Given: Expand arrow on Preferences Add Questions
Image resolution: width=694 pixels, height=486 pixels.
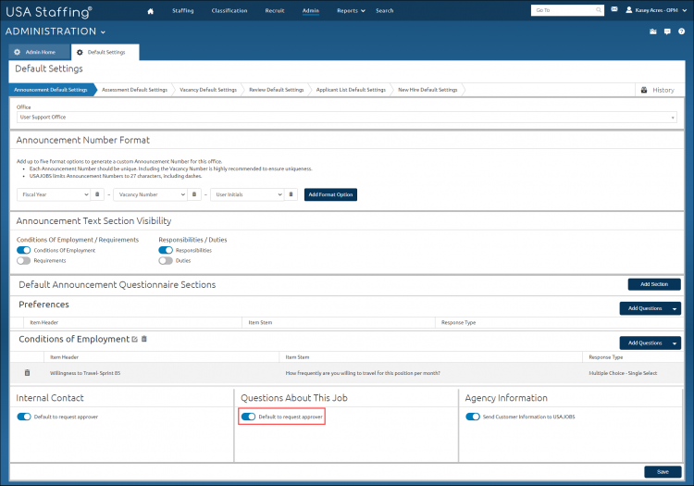Looking at the screenshot, I should click(x=675, y=308).
